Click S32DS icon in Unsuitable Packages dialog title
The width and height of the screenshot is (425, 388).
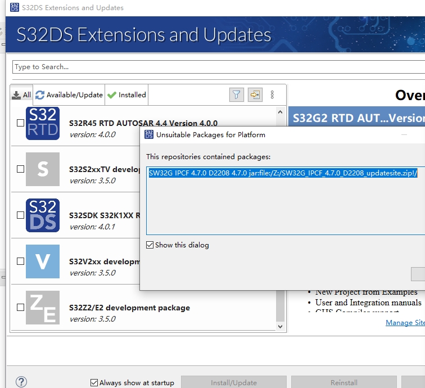[149, 134]
